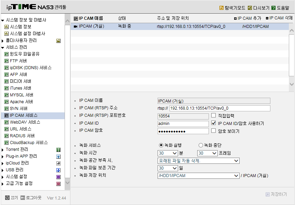
Task: Click the IP CAM 추가 plus icon
Action: tap(235, 18)
